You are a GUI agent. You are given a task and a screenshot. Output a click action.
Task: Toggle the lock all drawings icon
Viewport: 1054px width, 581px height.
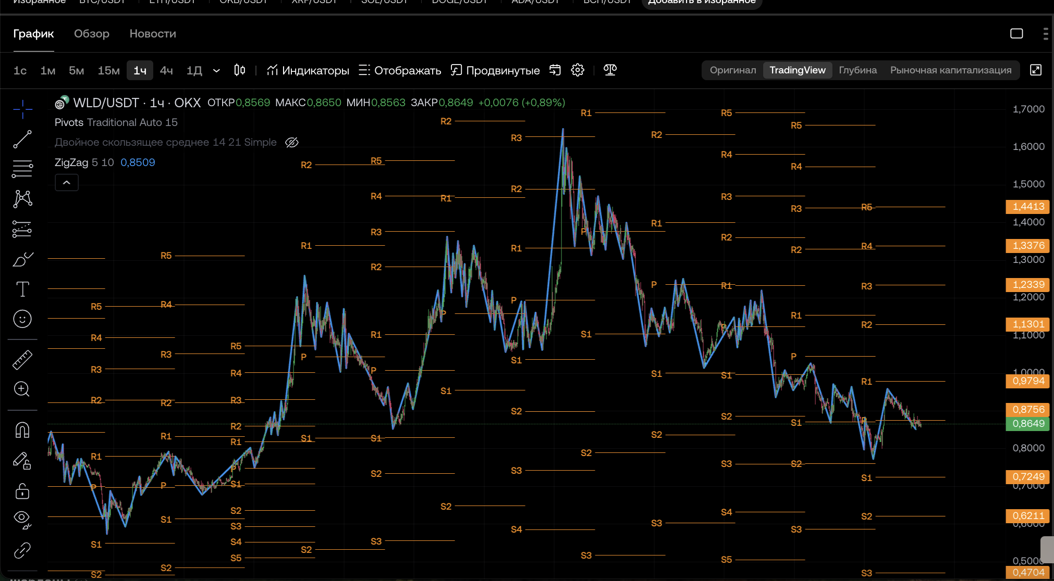pos(22,491)
